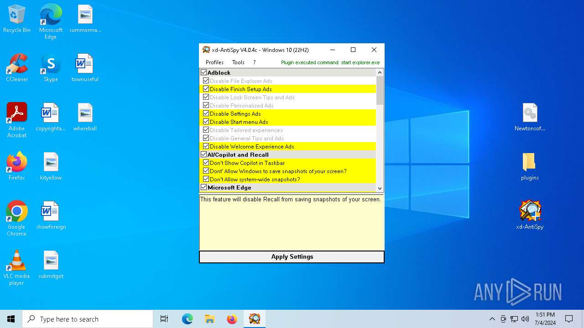The image size is (584, 328).
Task: Select the showforeign Word document
Action: click(51, 215)
